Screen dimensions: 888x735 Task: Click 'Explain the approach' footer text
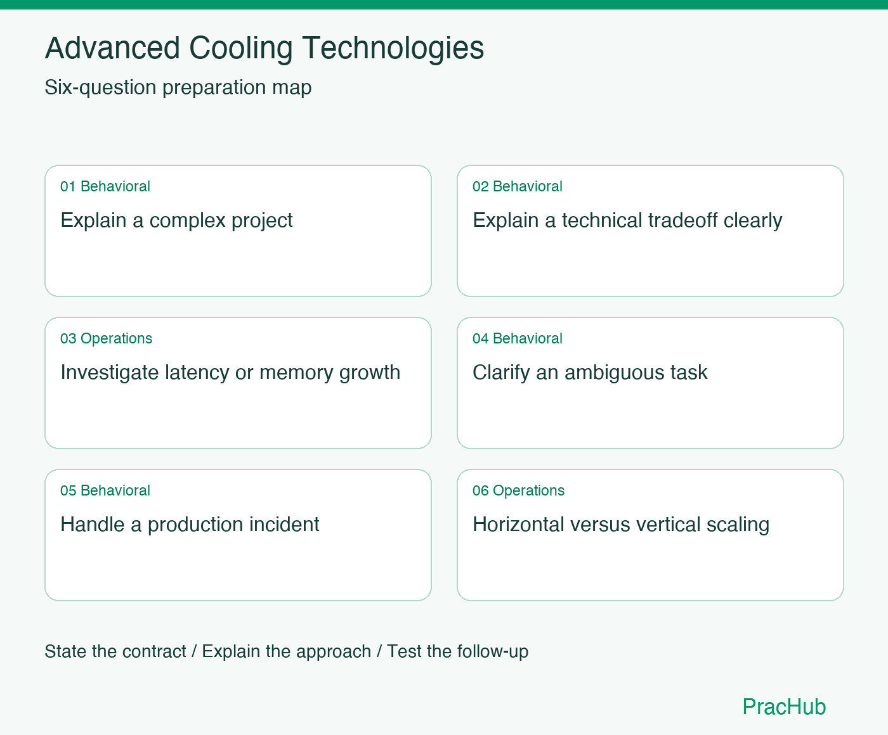click(287, 651)
